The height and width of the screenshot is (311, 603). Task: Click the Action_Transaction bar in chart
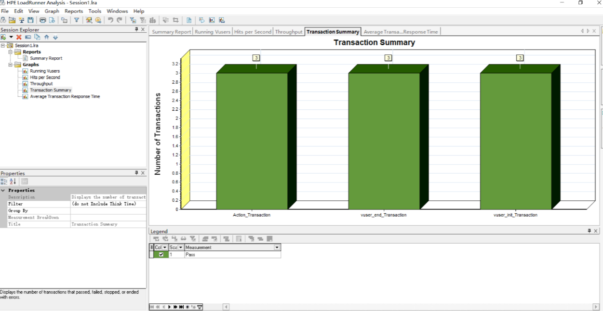point(252,141)
